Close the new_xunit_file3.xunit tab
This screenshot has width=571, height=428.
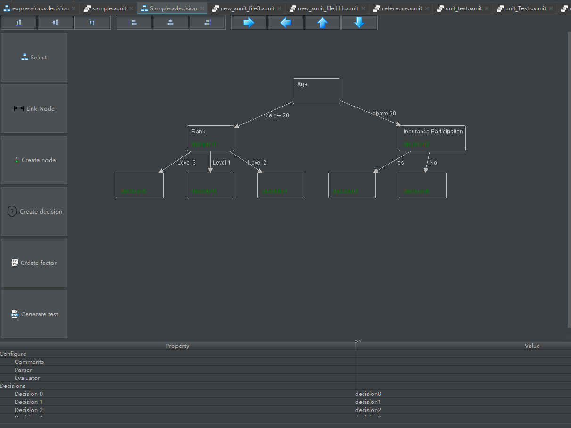[x=280, y=8]
